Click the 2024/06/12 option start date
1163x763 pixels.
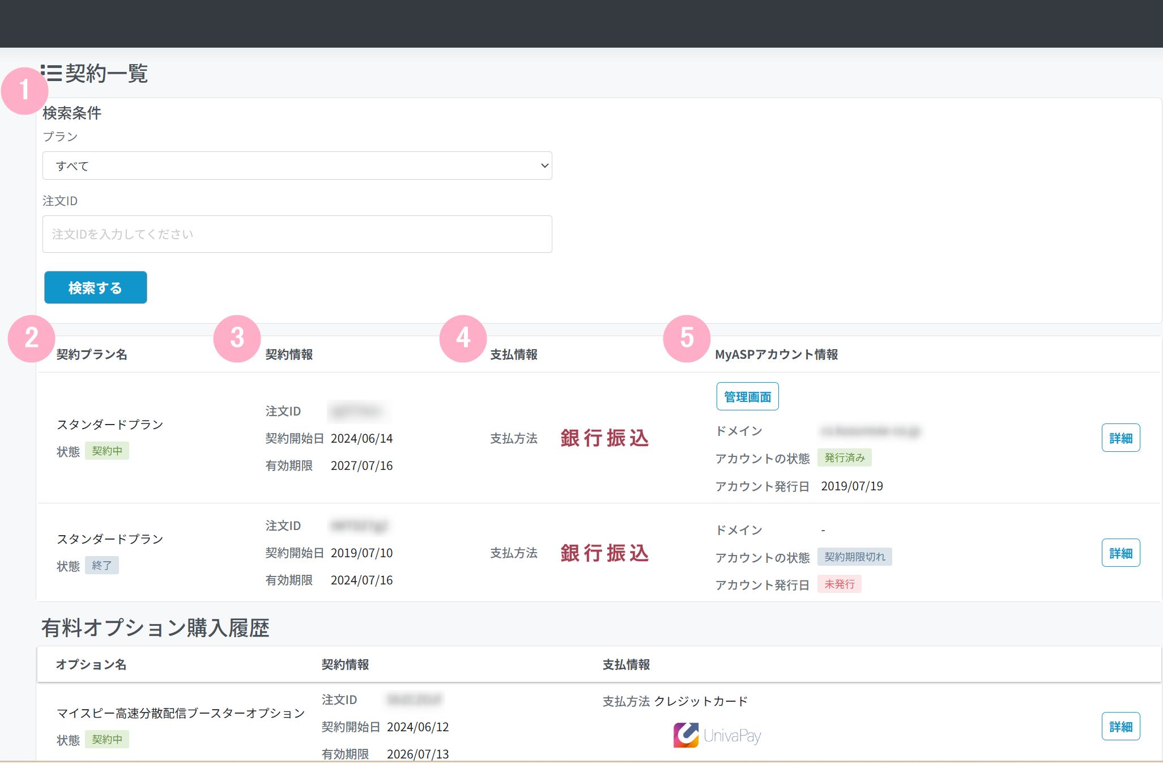418,727
